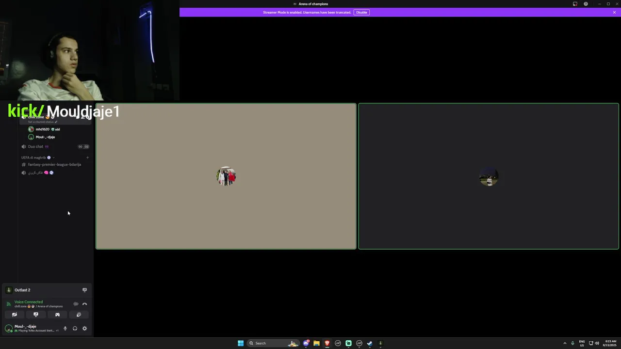Focus the left video tile with beige background
This screenshot has width=621, height=349.
(226, 176)
